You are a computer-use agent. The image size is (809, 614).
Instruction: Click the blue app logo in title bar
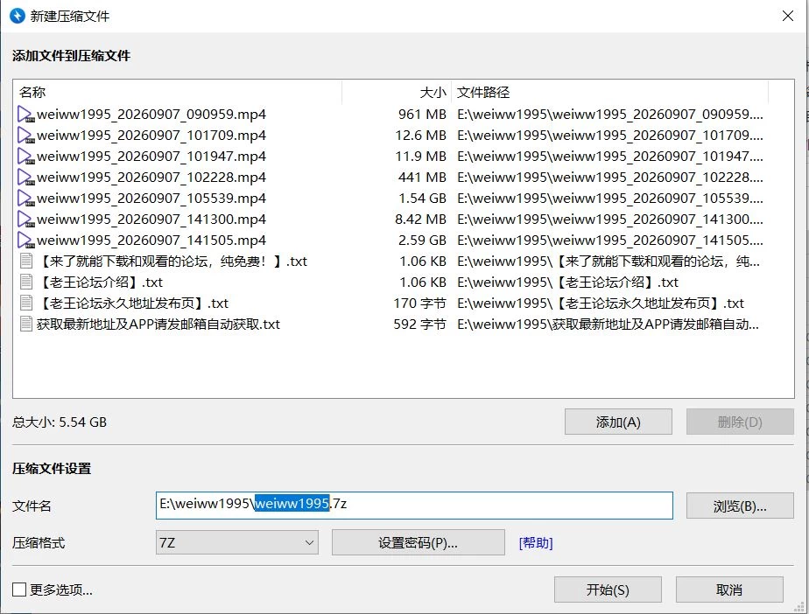[x=17, y=16]
